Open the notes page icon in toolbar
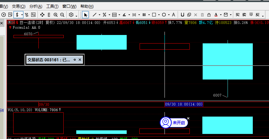 pos(10,15)
